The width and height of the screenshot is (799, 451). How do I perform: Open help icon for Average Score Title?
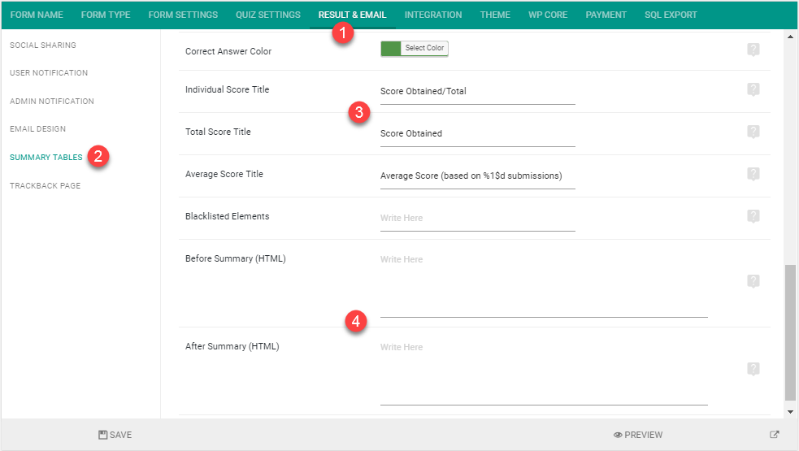(753, 174)
